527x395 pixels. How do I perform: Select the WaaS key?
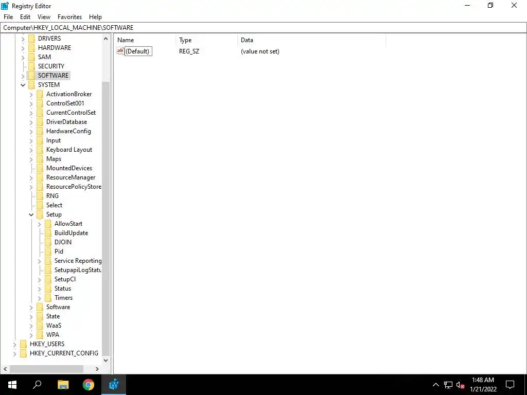54,326
